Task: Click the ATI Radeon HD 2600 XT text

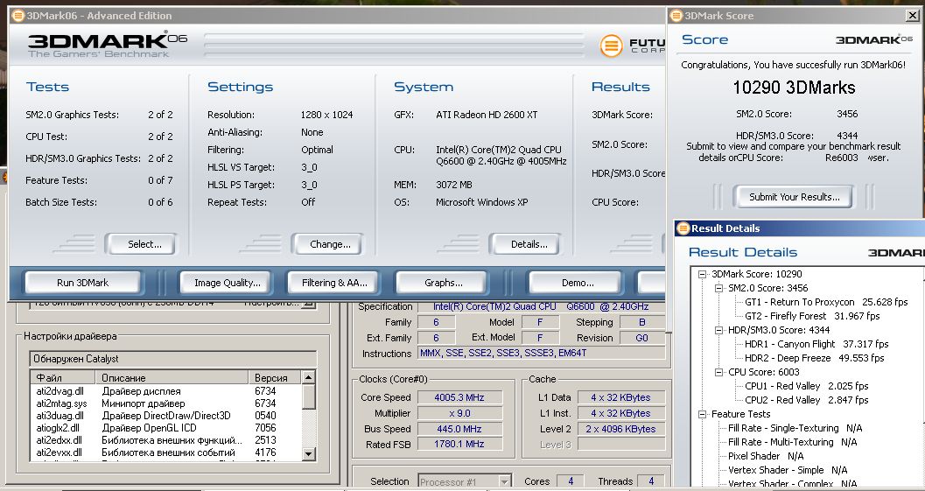Action: [x=487, y=115]
